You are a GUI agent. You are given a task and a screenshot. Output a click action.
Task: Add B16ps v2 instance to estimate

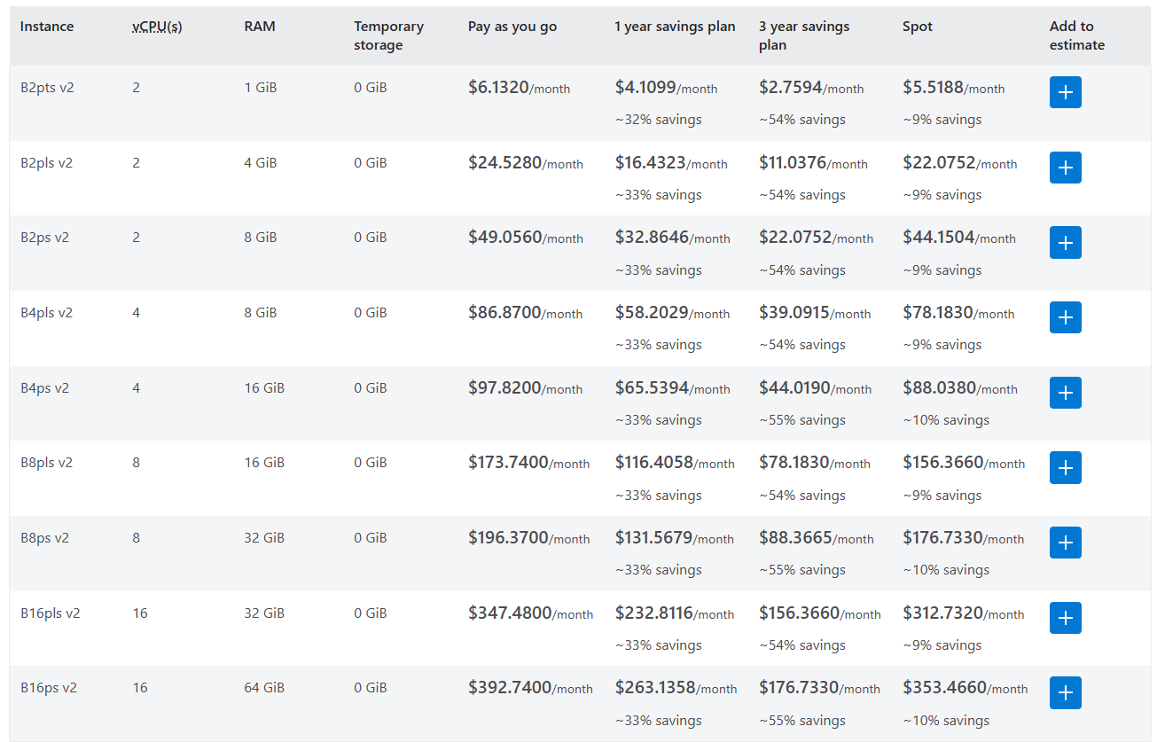tap(1065, 692)
